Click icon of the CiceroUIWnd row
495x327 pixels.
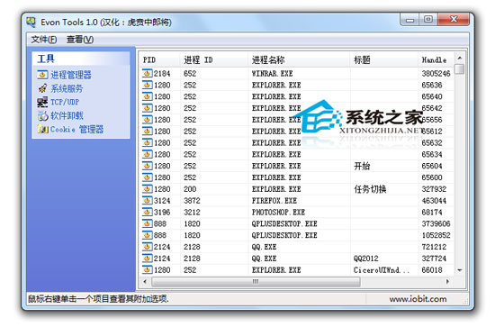[147, 270]
